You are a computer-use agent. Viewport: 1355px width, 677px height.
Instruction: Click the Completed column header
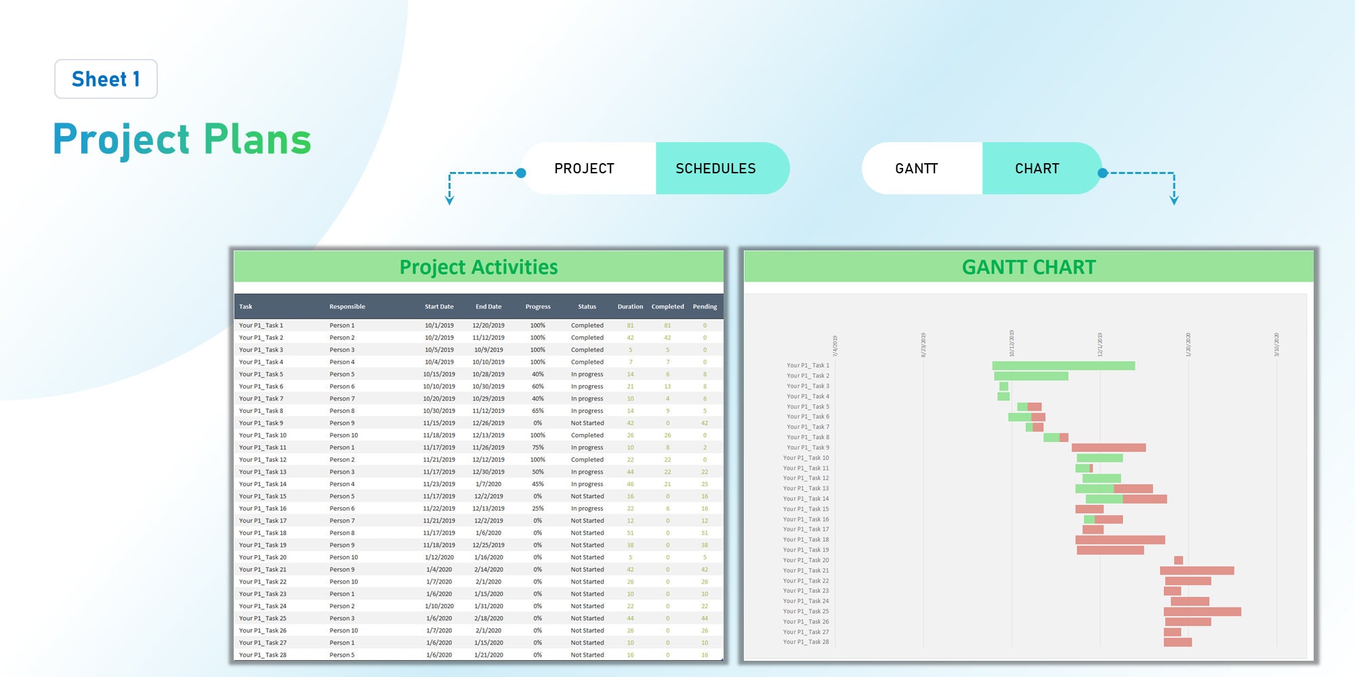click(667, 307)
